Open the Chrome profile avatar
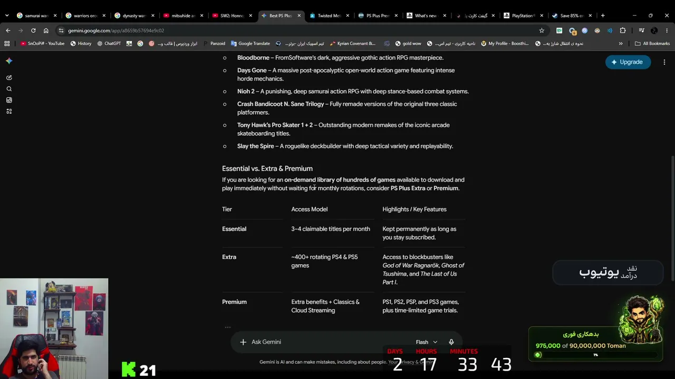Viewport: 675px width, 379px height. tap(654, 31)
